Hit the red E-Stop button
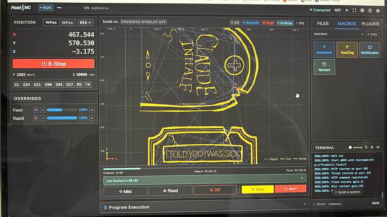Screen dimensions: 387x217 [x=53, y=64]
